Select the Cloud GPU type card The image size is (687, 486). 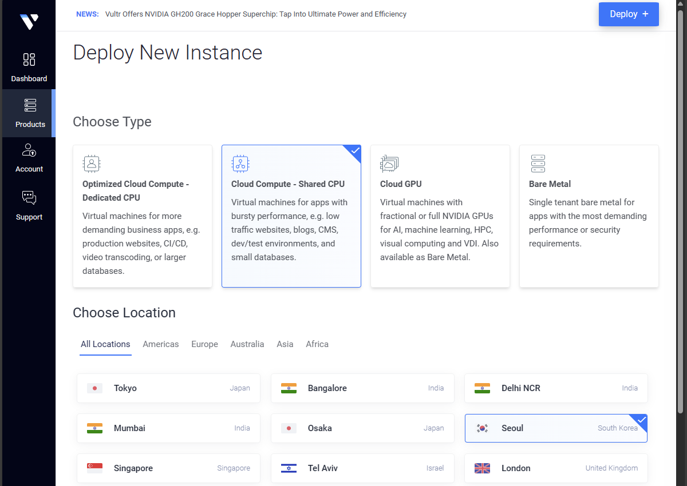[440, 216]
